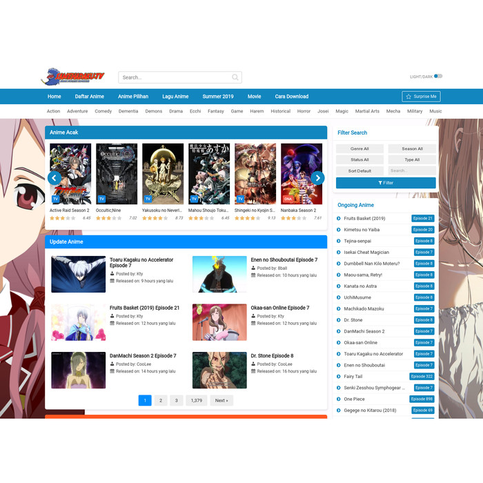This screenshot has height=483, width=483.
Task: Click play icon beside One Piece
Action: tap(339, 399)
